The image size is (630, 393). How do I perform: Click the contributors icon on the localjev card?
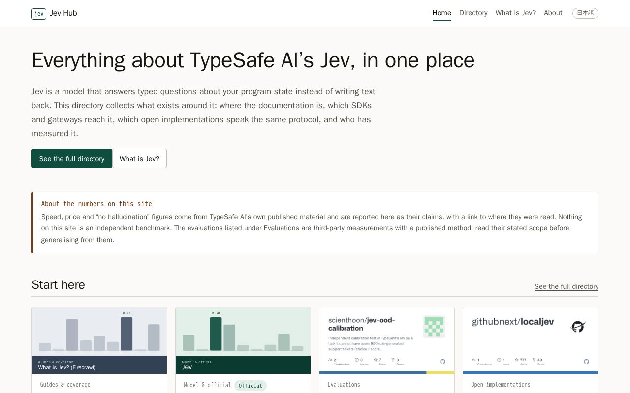point(473,360)
